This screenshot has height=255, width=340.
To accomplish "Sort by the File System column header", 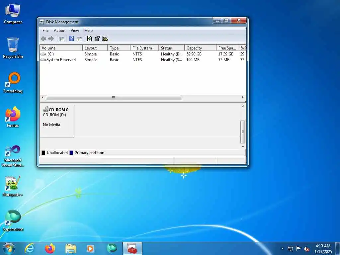I will pyautogui.click(x=144, y=48).
